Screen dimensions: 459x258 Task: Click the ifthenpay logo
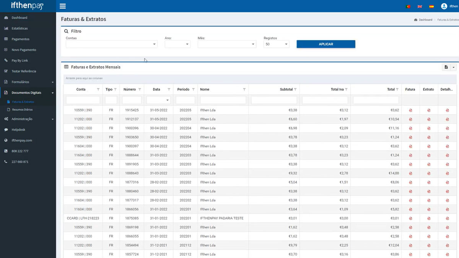click(28, 6)
